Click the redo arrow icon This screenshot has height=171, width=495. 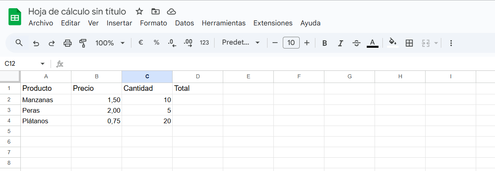[x=51, y=43]
